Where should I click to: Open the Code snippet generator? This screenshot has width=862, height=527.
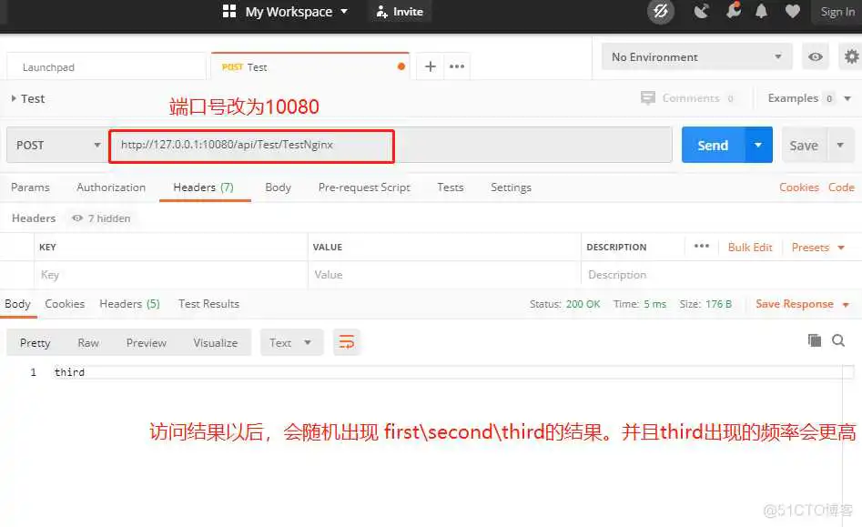(841, 187)
